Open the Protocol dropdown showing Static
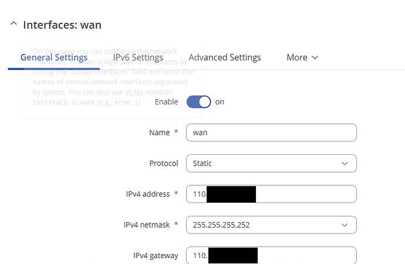405x264 pixels. coord(271,163)
